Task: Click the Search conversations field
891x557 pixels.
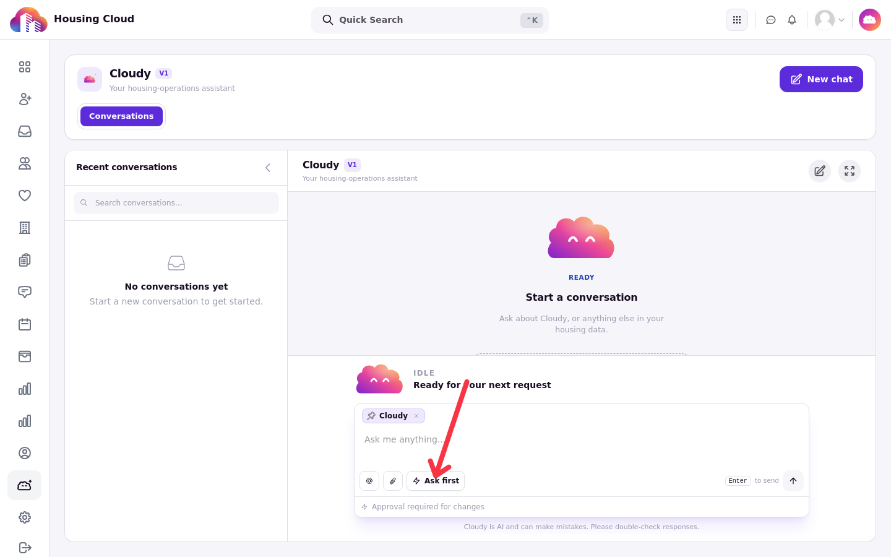Action: pos(176,203)
